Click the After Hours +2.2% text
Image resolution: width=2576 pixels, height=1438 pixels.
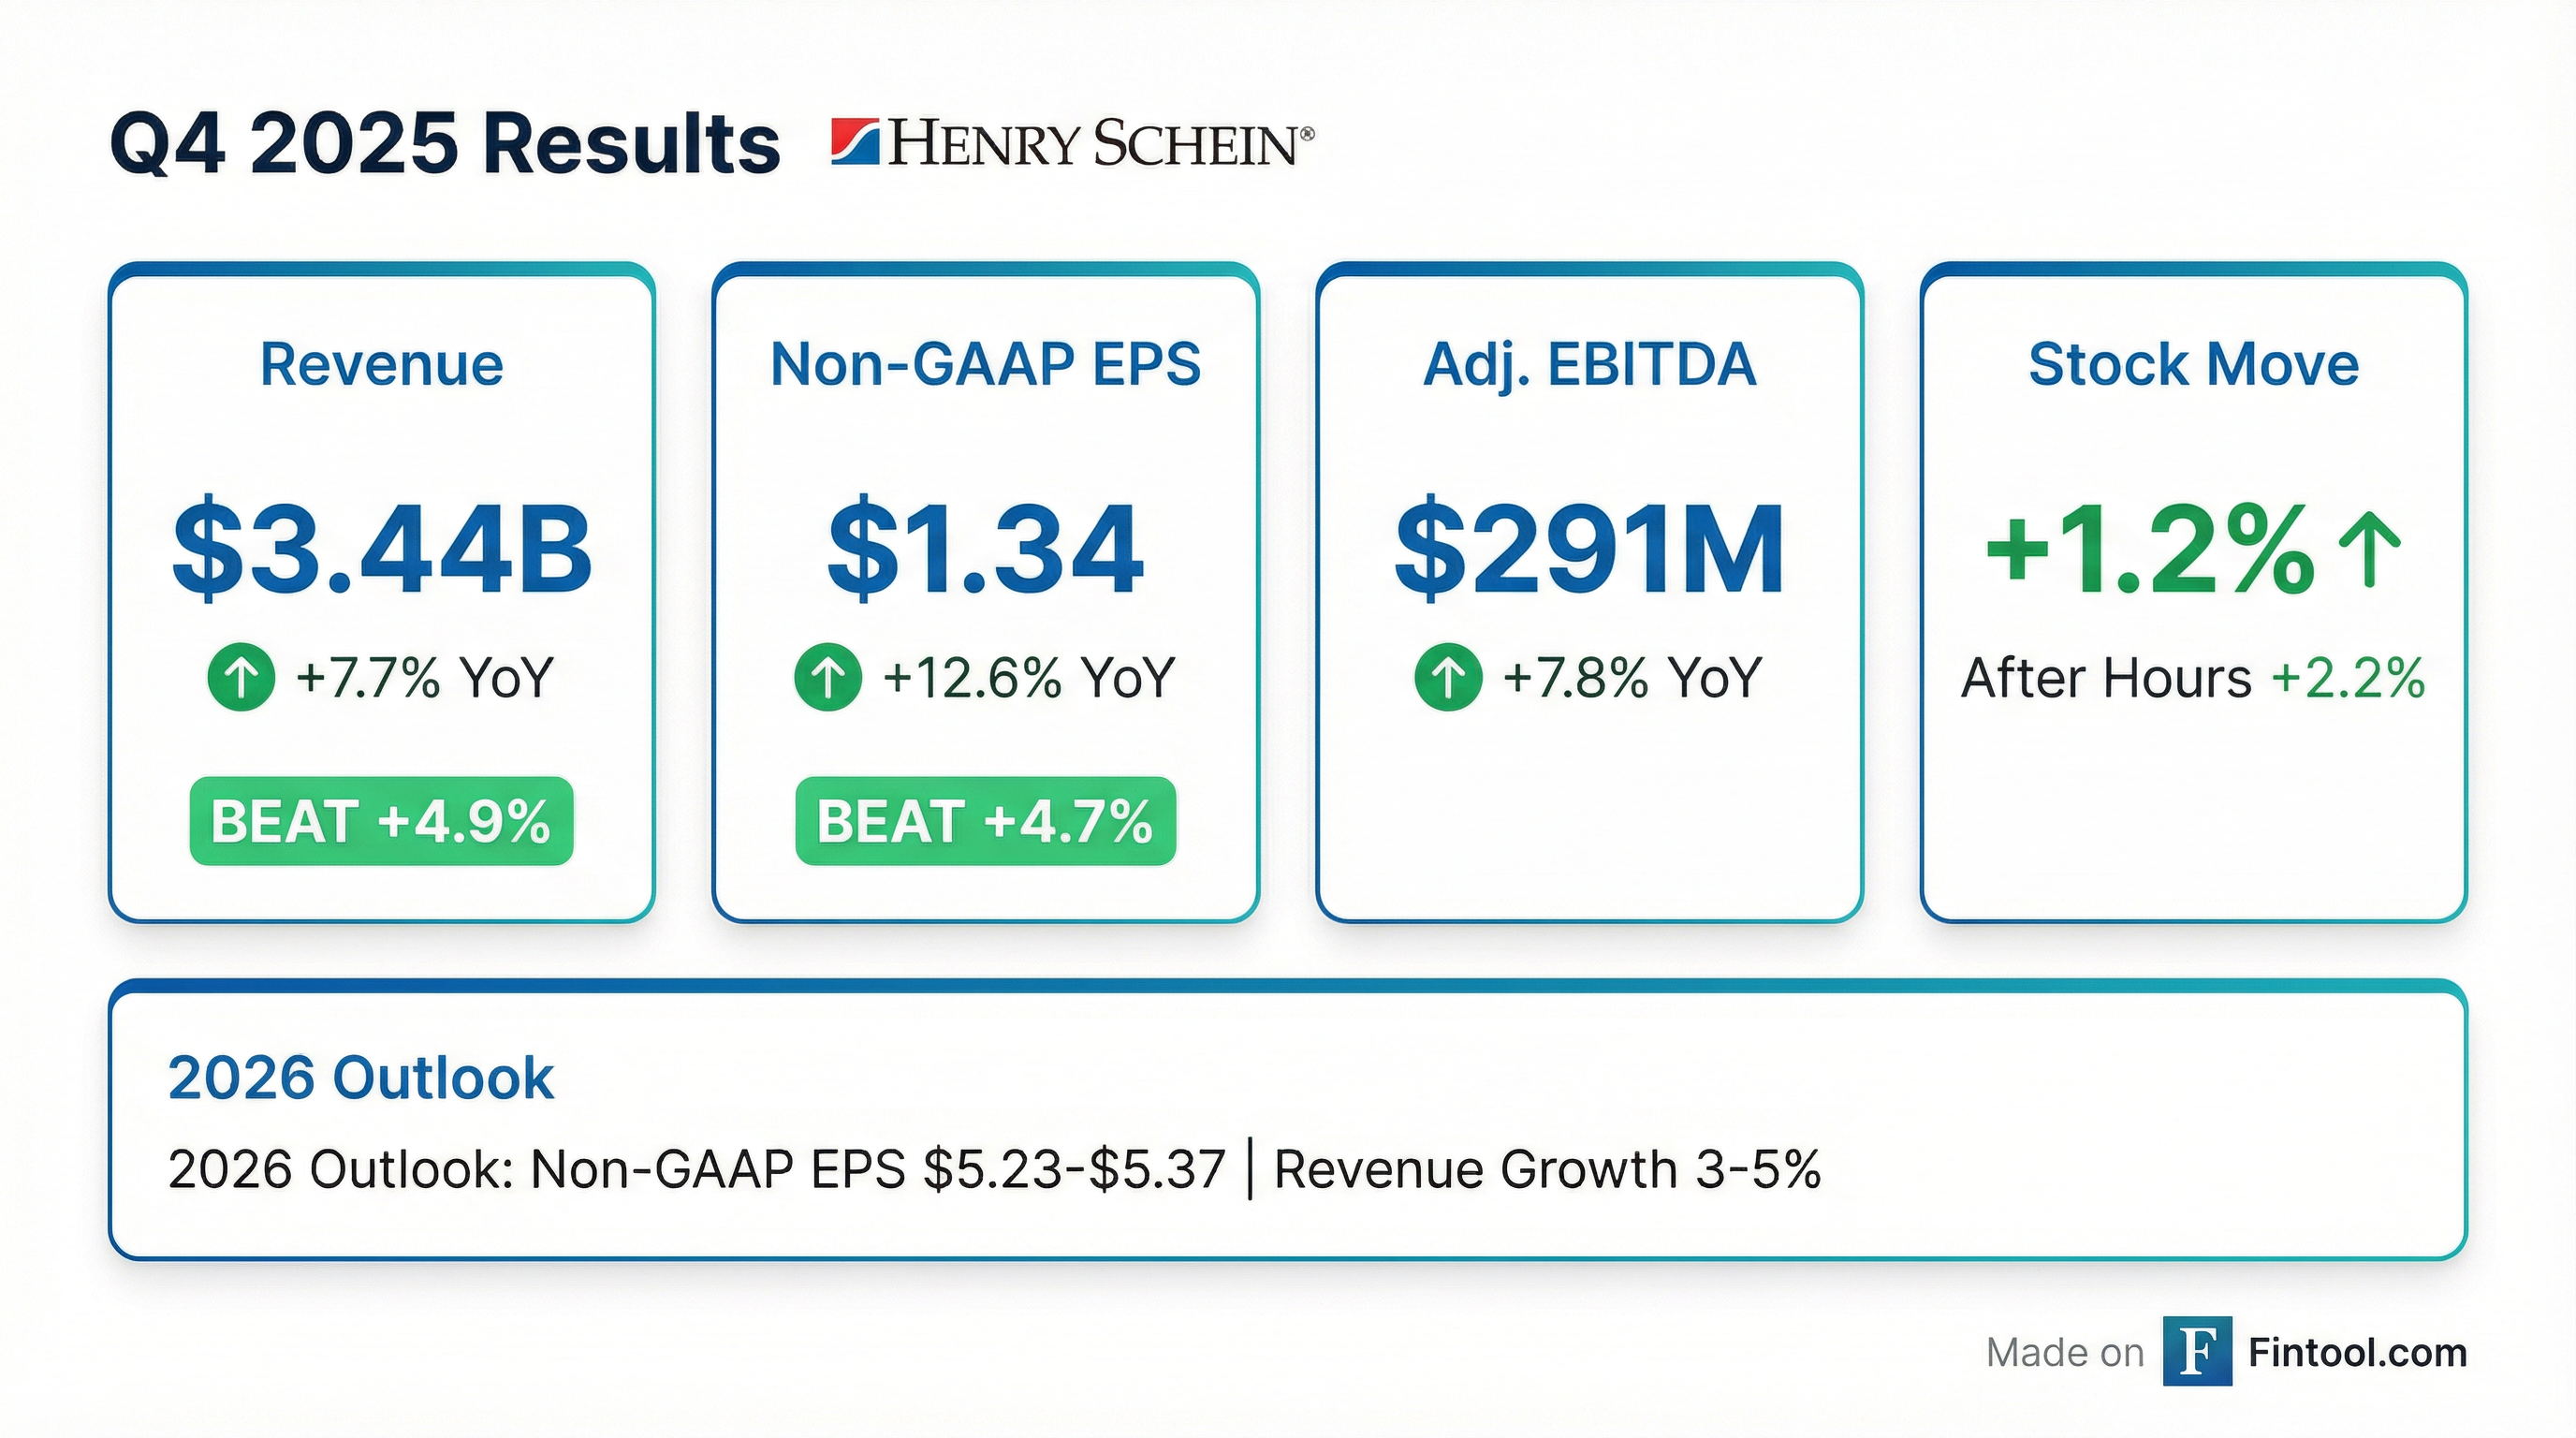[x=2193, y=678]
